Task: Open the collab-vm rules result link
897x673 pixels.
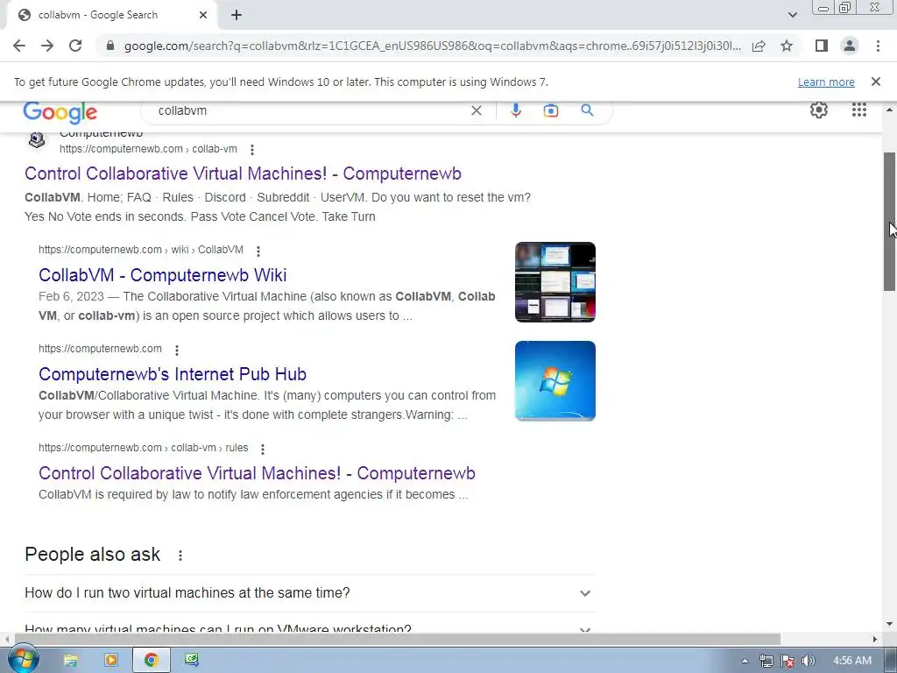Action: [x=257, y=472]
